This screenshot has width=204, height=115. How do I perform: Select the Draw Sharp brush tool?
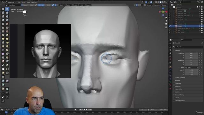click(x=7, y=9)
